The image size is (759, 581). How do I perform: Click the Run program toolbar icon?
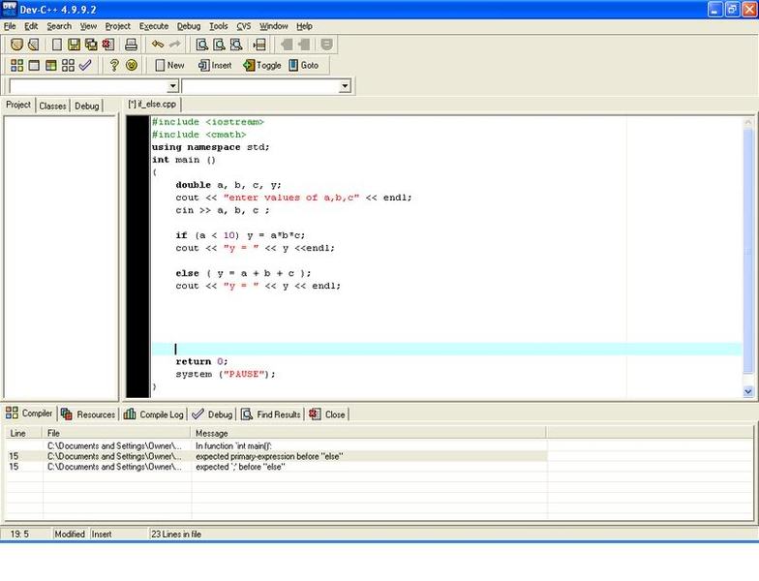(34, 65)
